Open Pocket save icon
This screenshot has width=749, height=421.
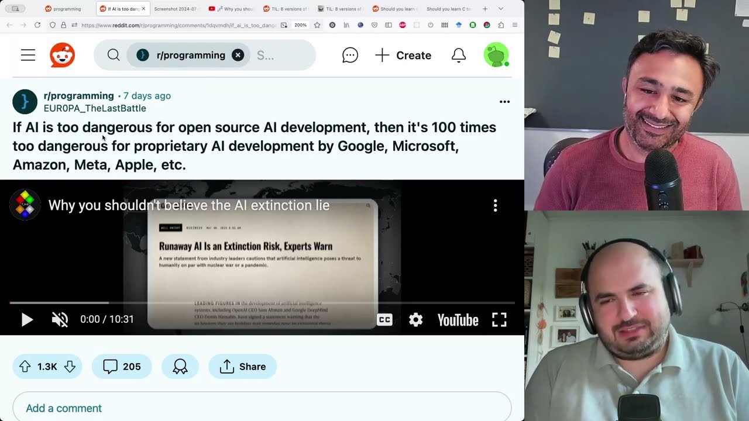click(x=374, y=25)
